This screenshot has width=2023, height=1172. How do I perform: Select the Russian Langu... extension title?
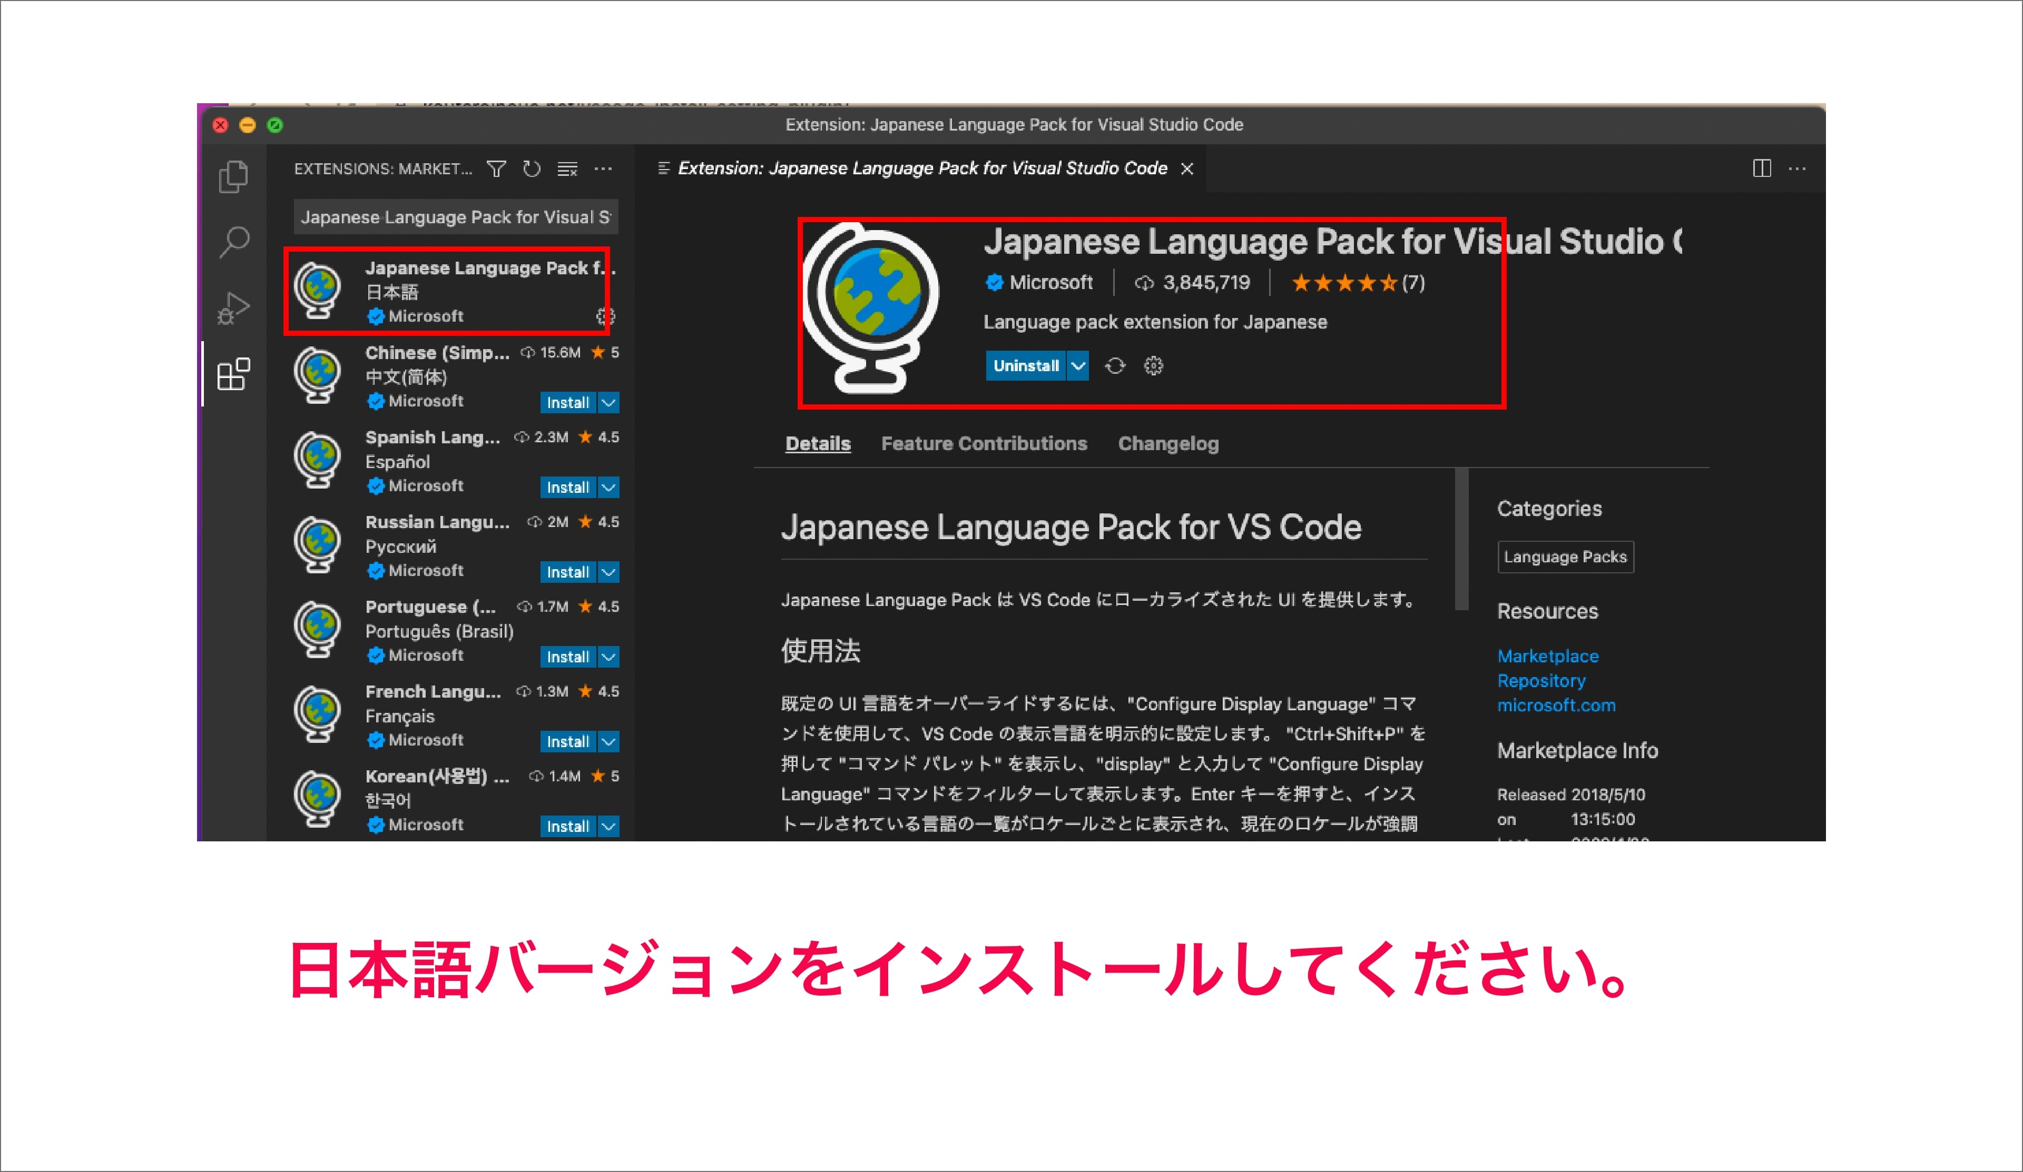click(437, 522)
